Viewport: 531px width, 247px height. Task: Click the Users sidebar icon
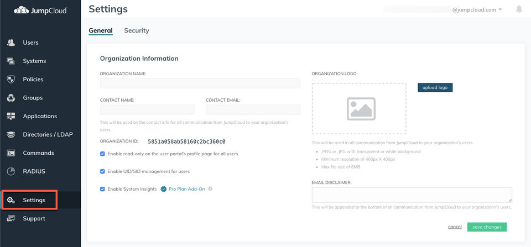pyautogui.click(x=11, y=43)
